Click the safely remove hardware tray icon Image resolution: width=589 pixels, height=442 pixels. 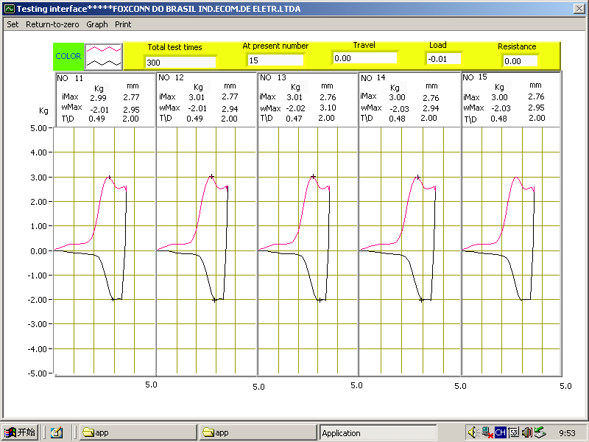540,432
